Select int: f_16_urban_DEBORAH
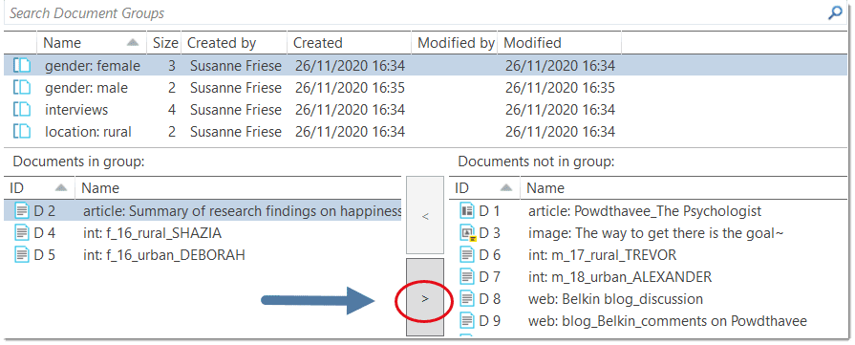Screen dimensions: 855x345 tap(164, 255)
